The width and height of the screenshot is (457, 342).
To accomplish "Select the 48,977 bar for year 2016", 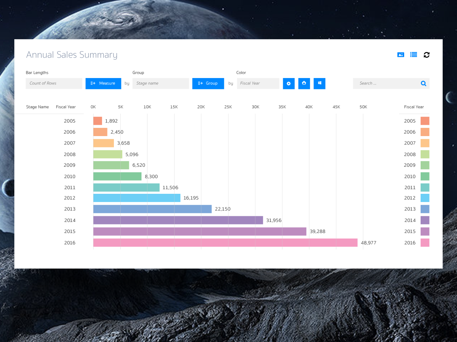I will point(225,243).
